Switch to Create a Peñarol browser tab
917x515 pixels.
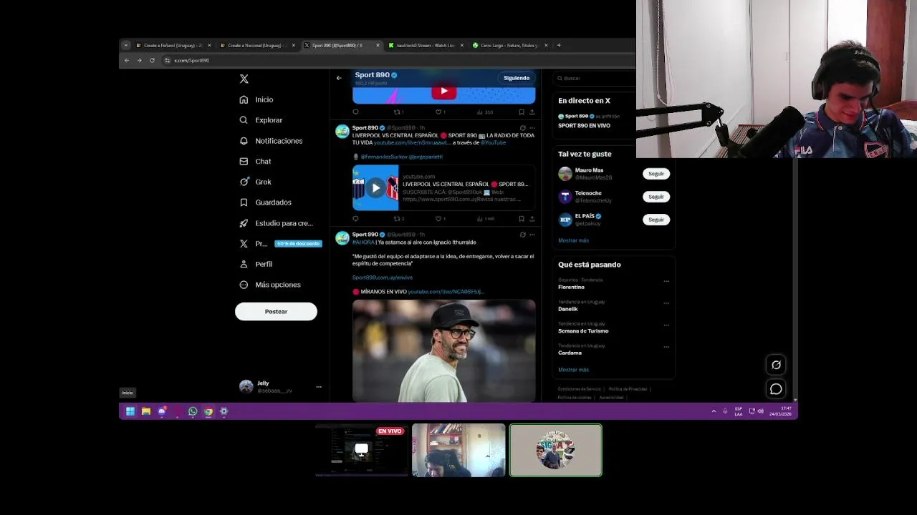click(172, 45)
